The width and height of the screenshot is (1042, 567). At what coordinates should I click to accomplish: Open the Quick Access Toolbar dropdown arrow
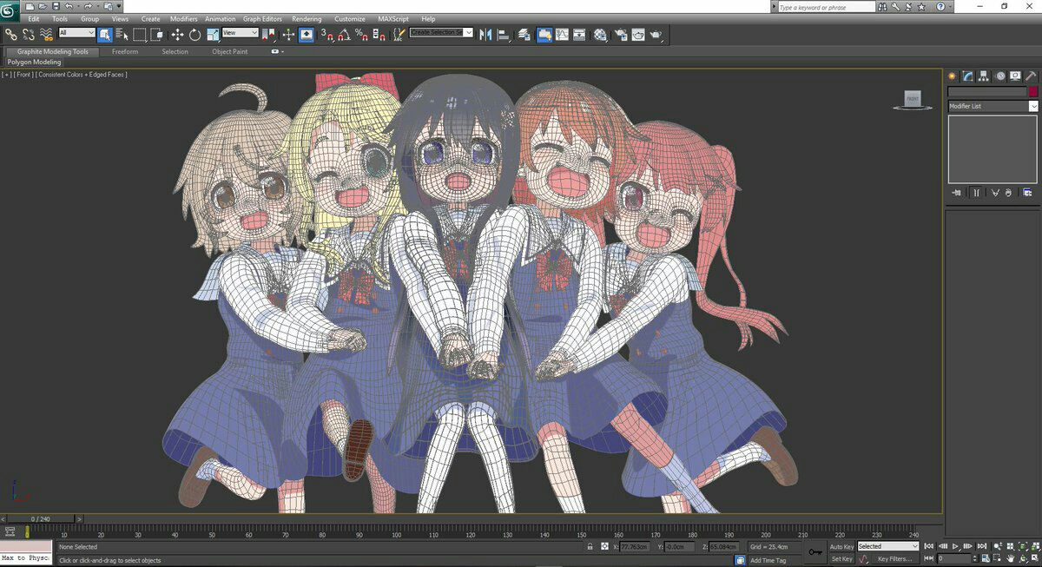point(119,6)
